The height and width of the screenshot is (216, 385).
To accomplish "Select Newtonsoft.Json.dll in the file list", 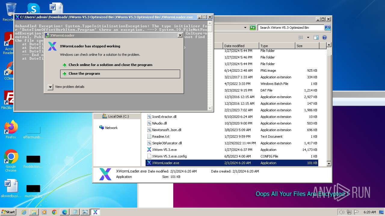I will coord(167,130).
